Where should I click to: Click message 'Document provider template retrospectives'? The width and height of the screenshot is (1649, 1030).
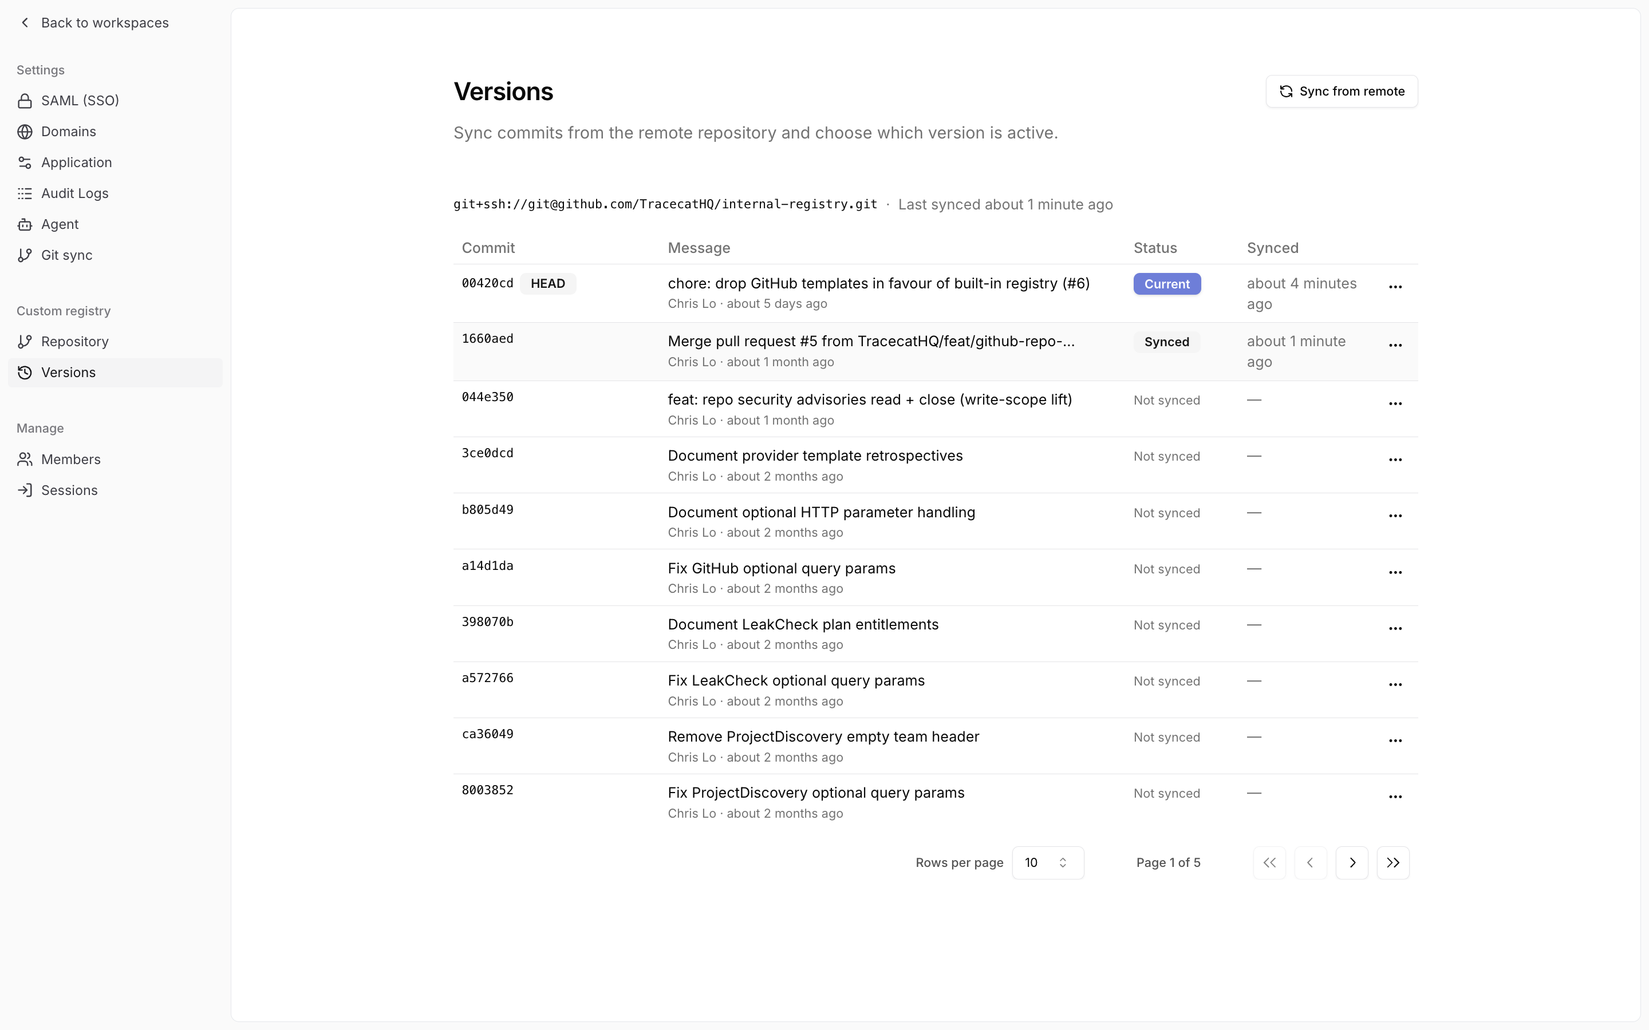coord(815,455)
